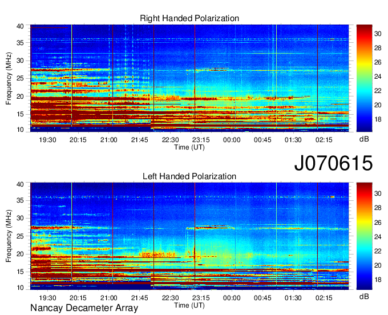Click the 15 MHz tick of Left Handed plot
This screenshot has height=315, width=388.
tap(20, 272)
